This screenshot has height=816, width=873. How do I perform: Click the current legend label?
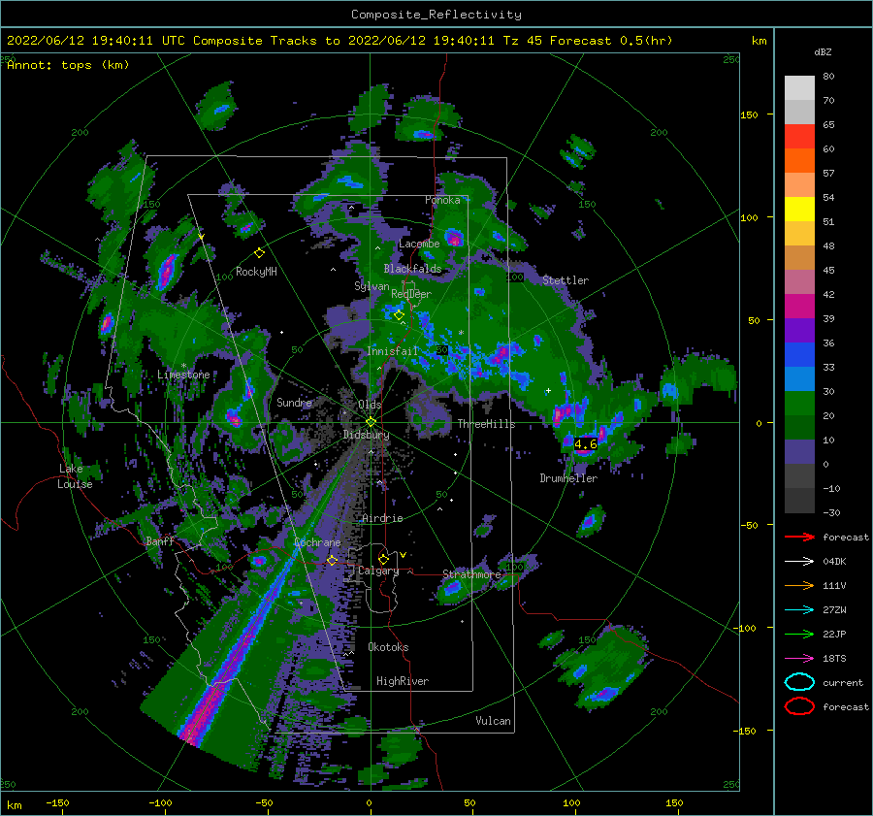[x=842, y=683]
